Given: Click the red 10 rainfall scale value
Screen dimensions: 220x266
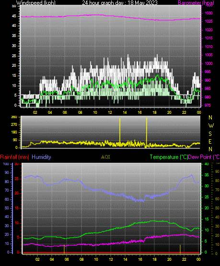Looking at the screenshot, I should [17, 223].
